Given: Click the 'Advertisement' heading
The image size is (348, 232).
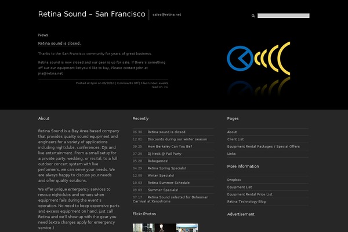Looking at the screenshot, I should point(241,214).
